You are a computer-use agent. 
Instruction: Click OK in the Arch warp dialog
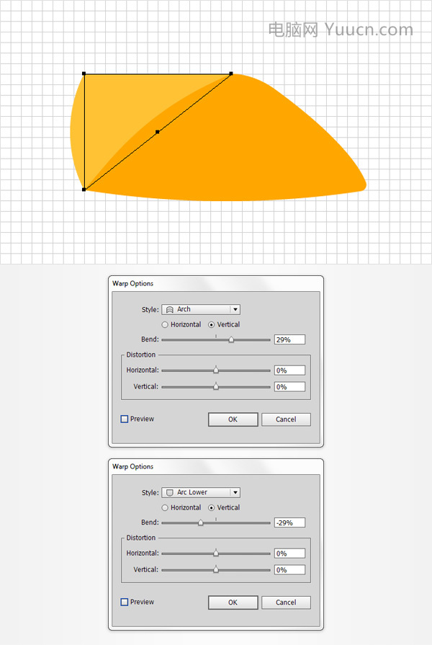click(233, 419)
